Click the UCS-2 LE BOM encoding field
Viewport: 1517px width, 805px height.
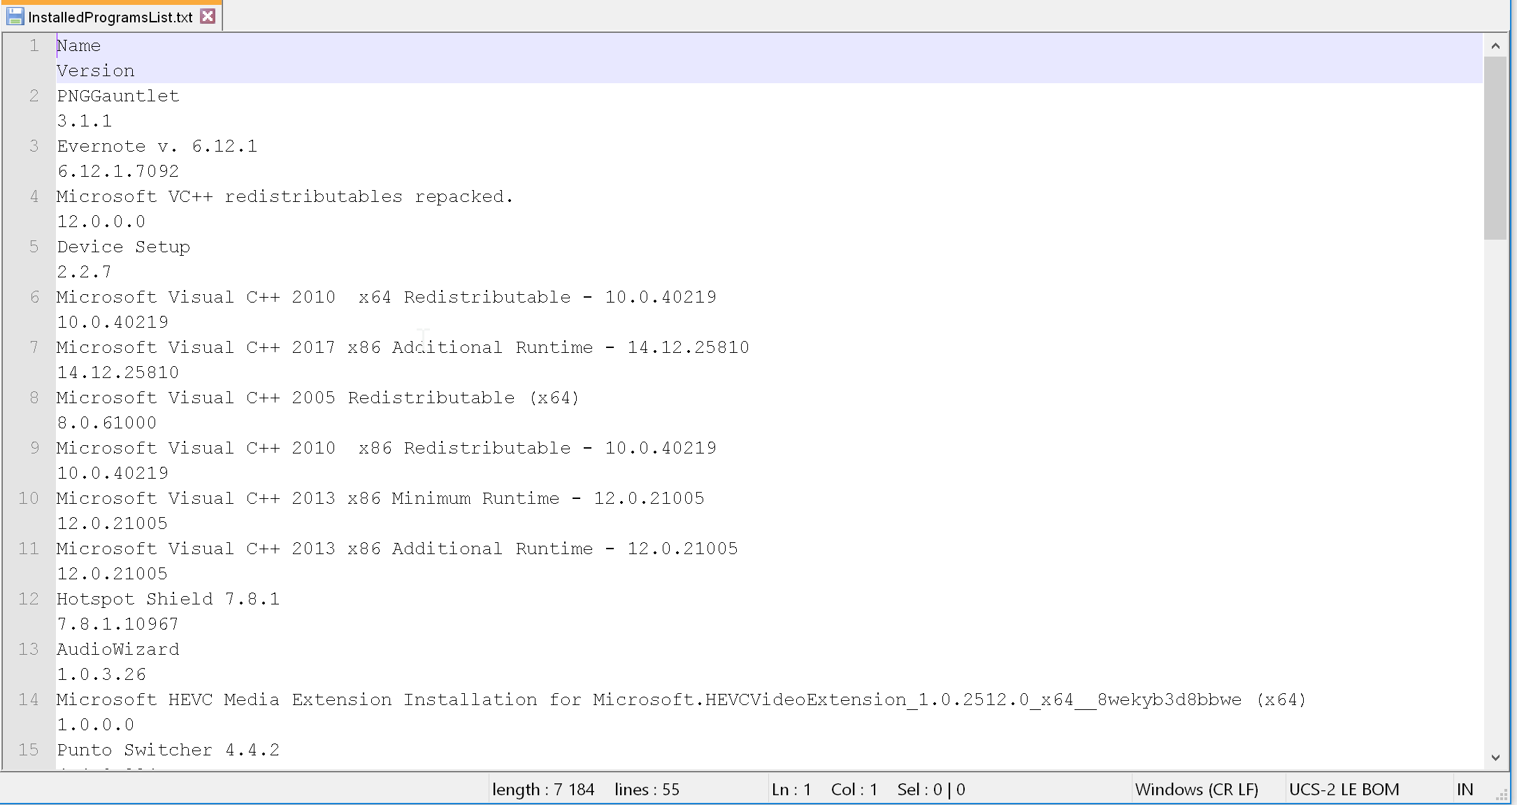tap(1344, 790)
